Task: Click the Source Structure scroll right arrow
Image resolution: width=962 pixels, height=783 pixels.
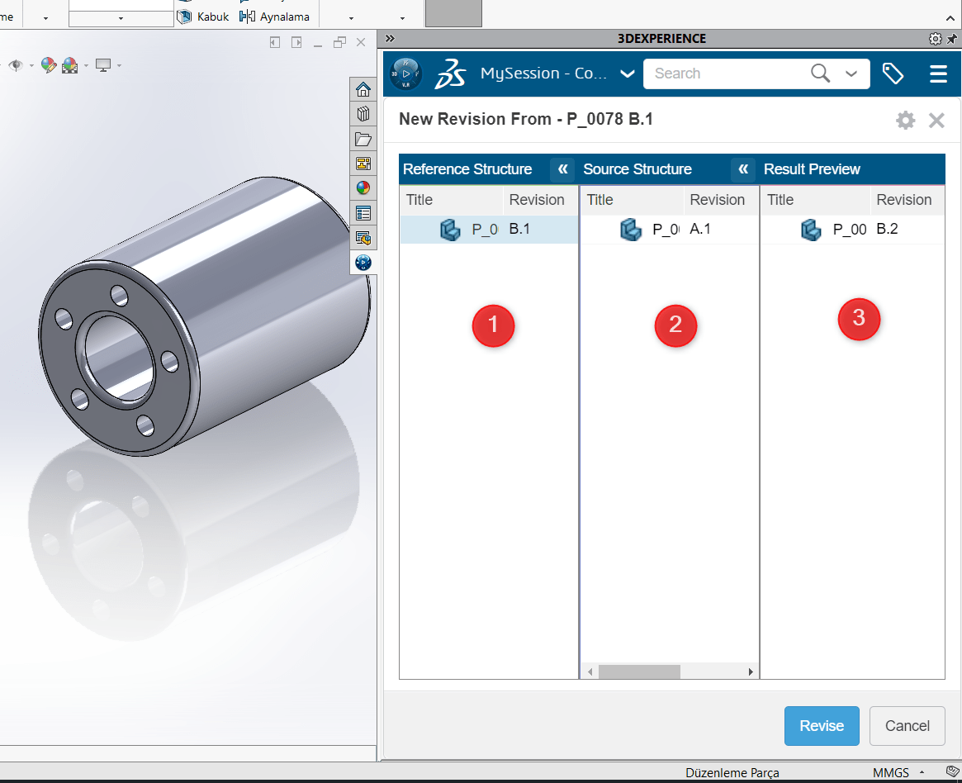Action: tap(751, 672)
